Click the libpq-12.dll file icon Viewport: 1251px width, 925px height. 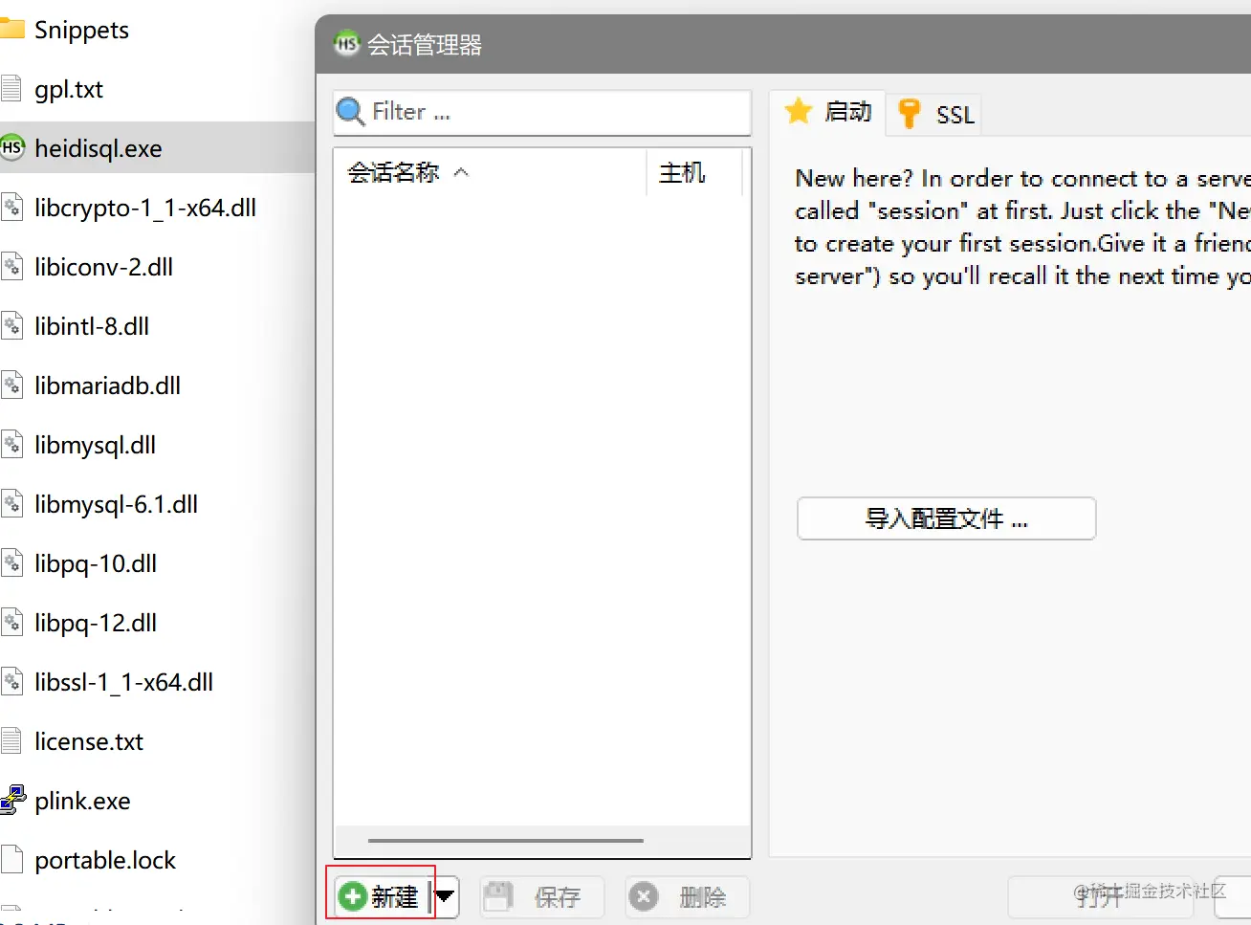11,623
